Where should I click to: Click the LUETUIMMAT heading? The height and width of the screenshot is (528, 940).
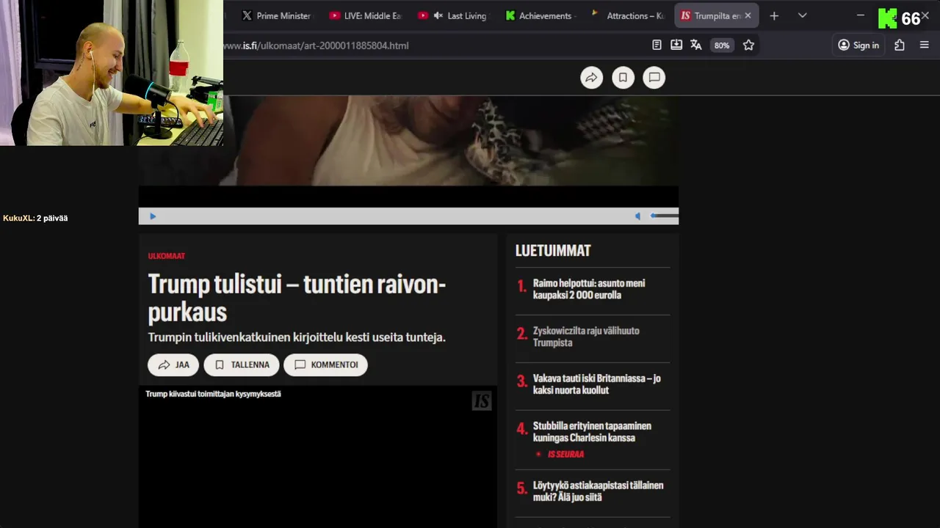coord(553,251)
